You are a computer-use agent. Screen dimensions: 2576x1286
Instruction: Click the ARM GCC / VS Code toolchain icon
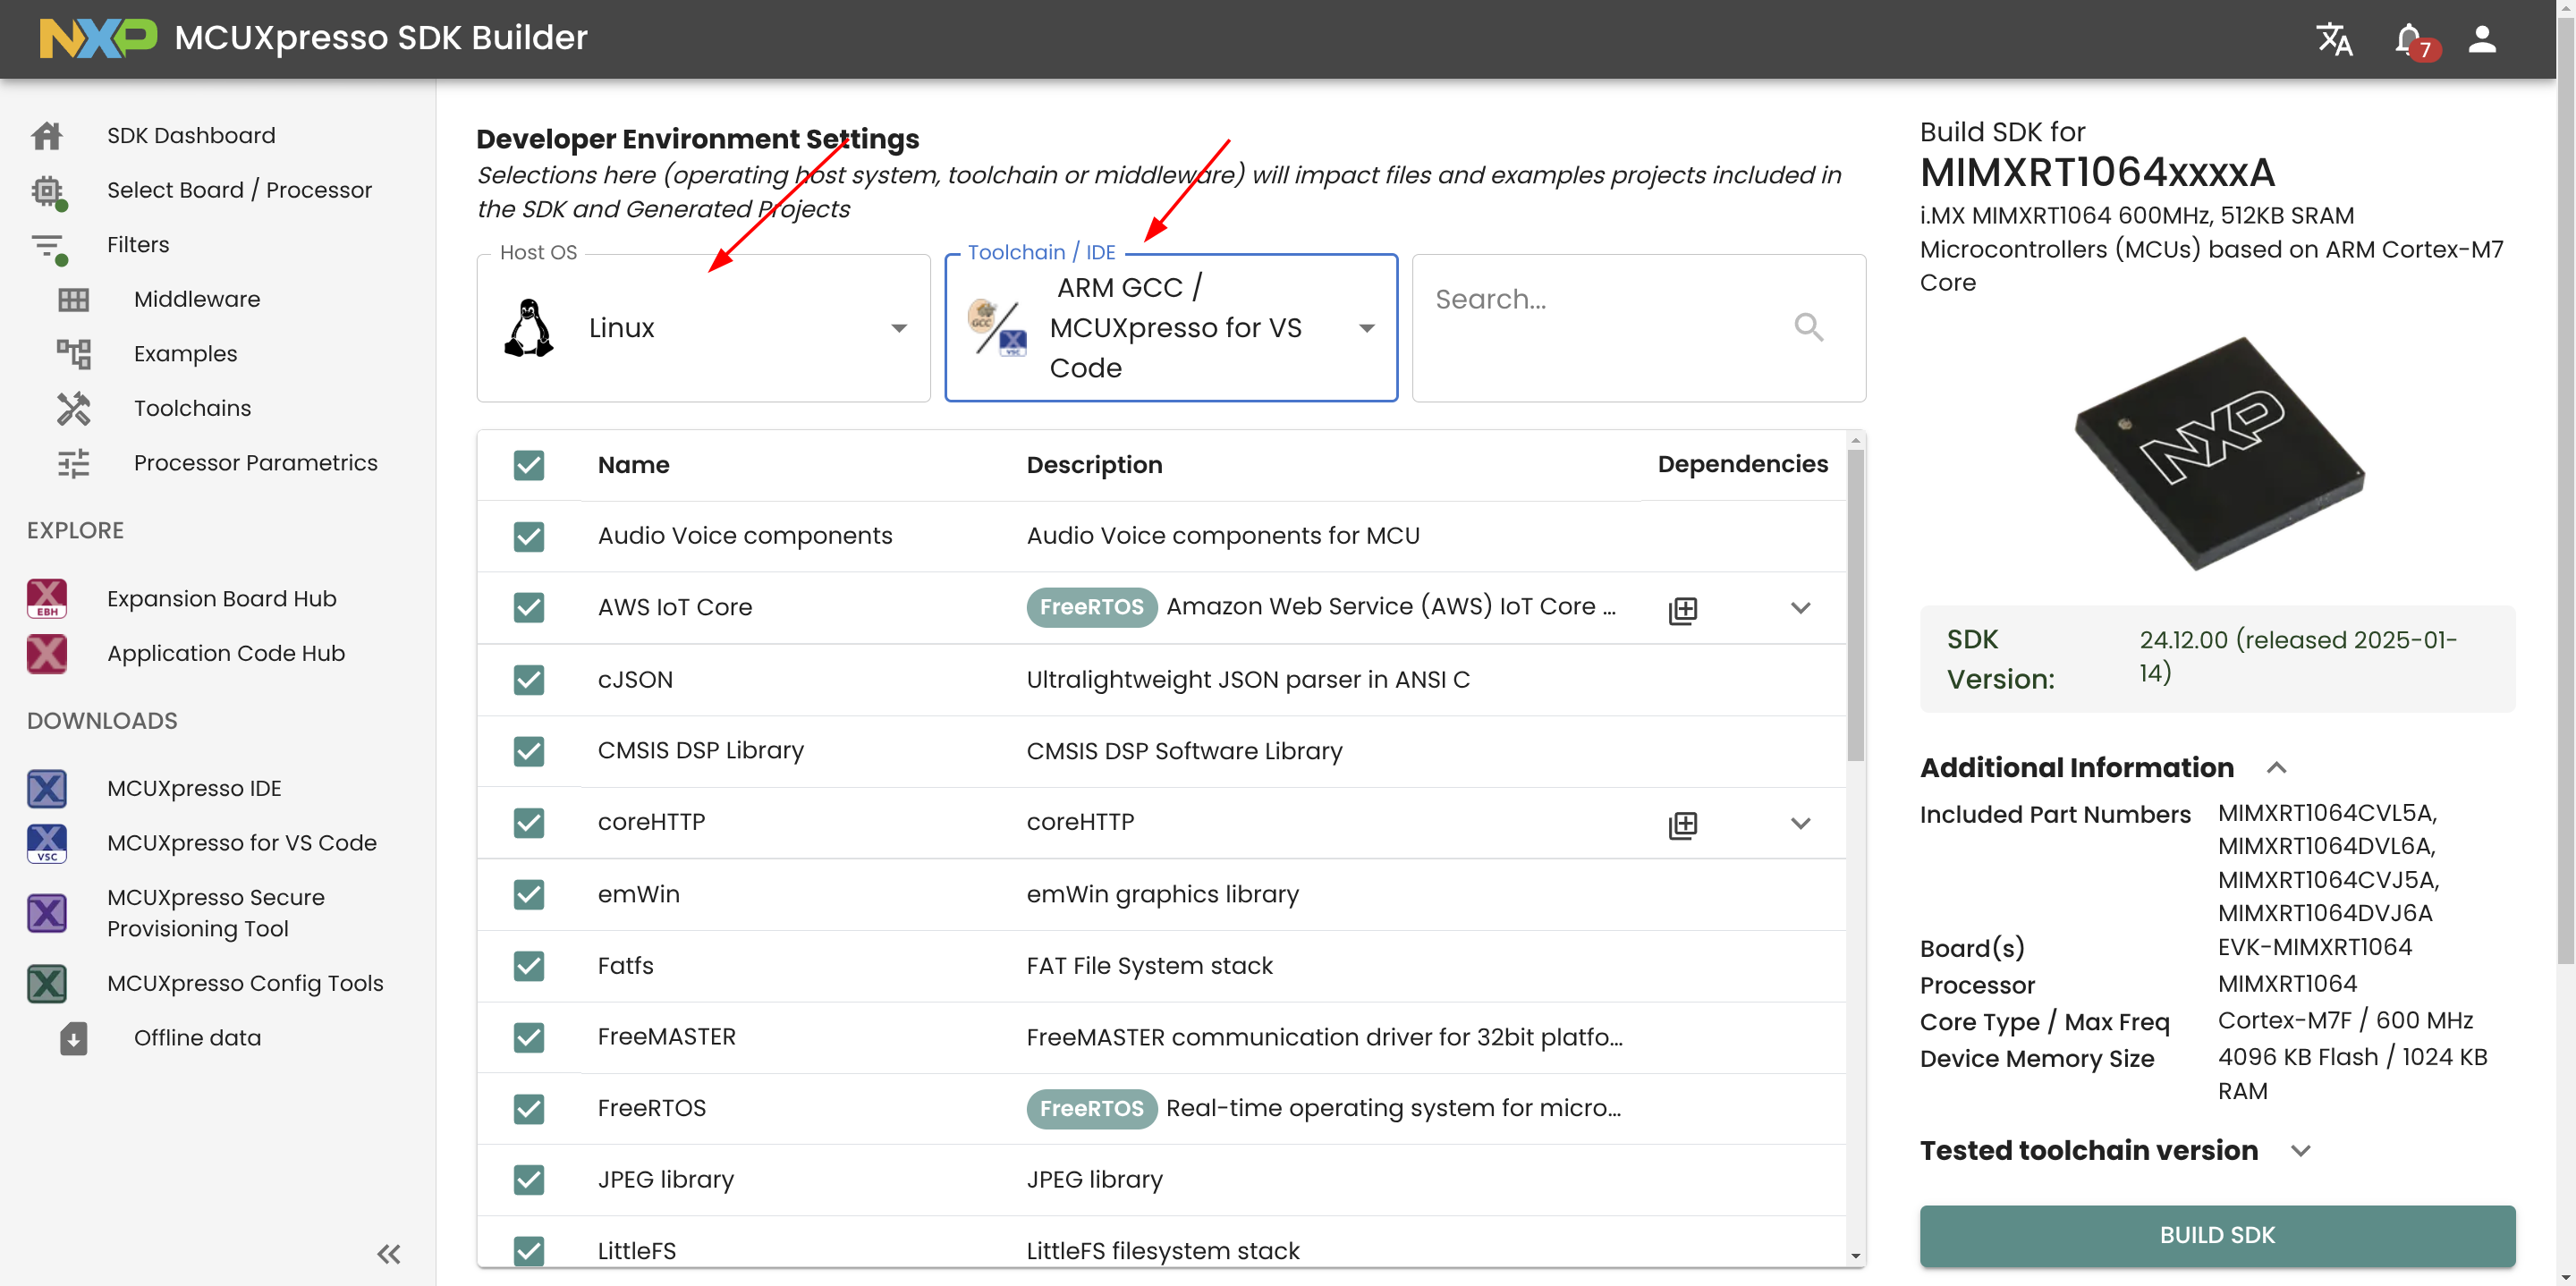[x=997, y=327]
